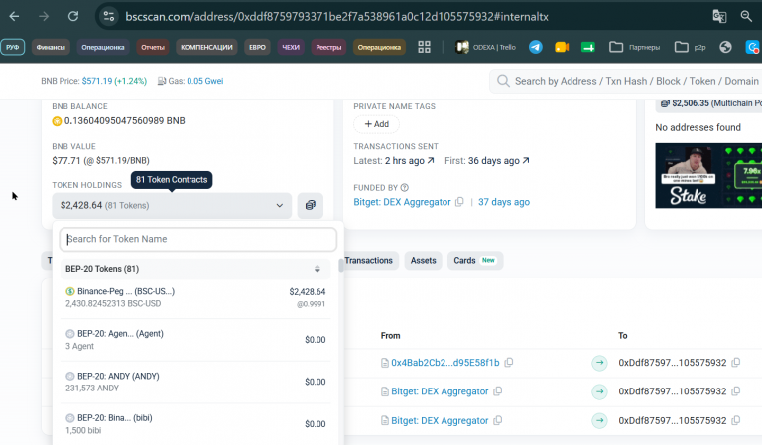Image resolution: width=762 pixels, height=445 pixels.
Task: Open site information icon in address bar
Action: tap(109, 17)
